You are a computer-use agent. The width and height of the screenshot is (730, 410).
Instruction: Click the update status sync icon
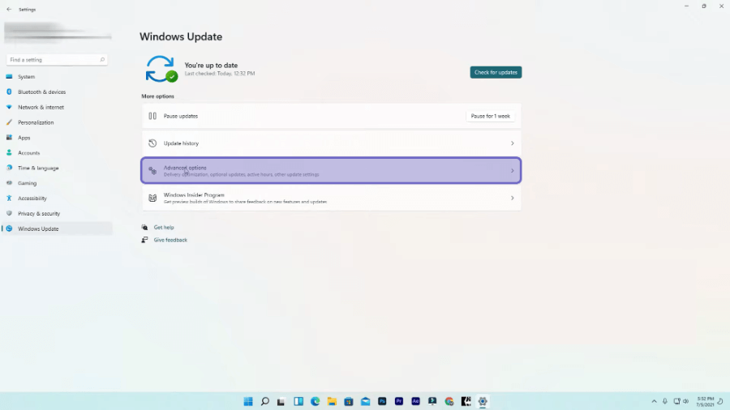click(x=161, y=69)
